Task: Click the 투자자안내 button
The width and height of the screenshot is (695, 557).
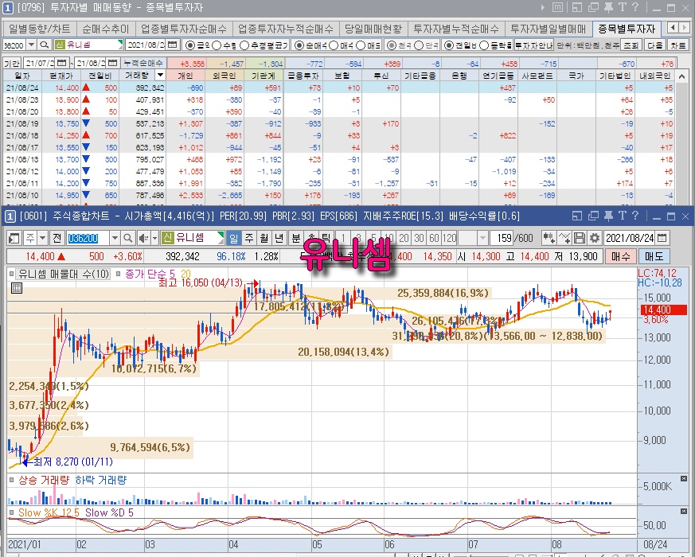Action: point(534,45)
